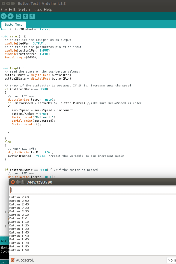The image size is (176, 264).
Task: Select the ButtonTest tab
Action: pyautogui.click(x=13, y=25)
